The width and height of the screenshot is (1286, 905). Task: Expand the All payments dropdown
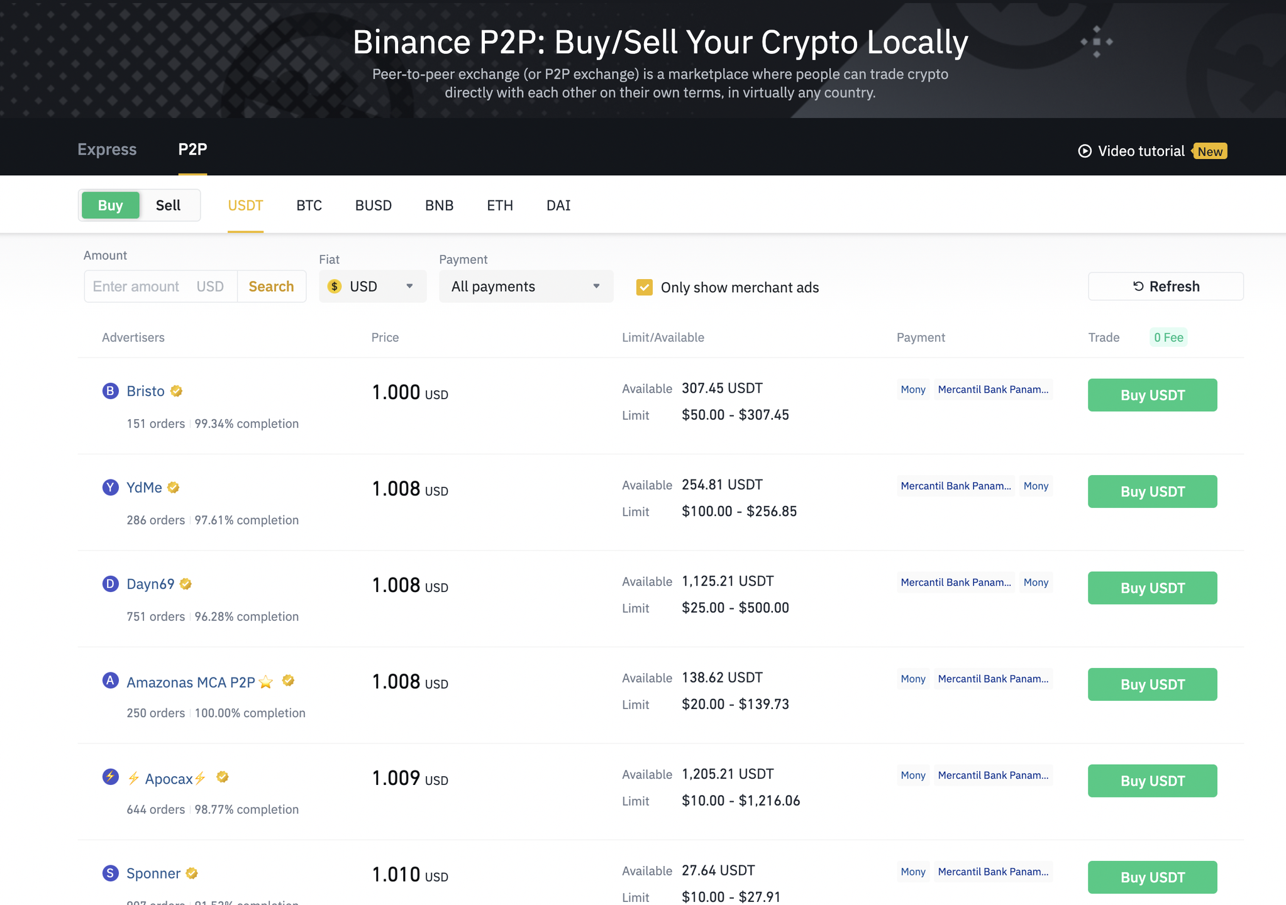tap(526, 286)
